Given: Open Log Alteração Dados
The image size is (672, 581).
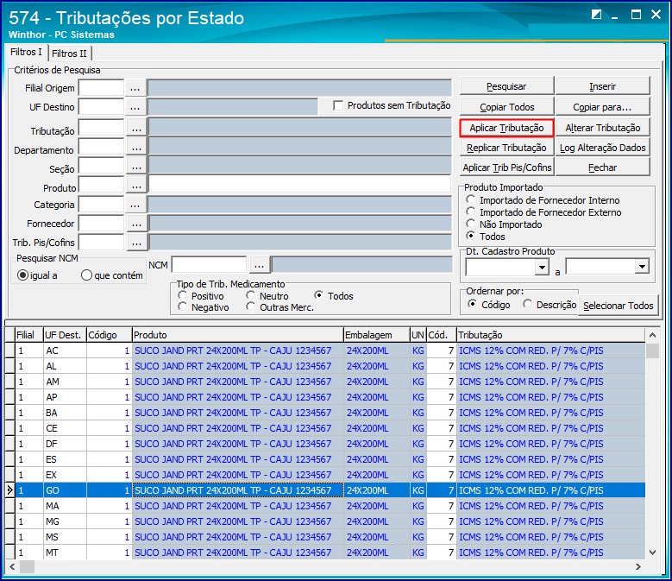Looking at the screenshot, I should pos(603,148).
